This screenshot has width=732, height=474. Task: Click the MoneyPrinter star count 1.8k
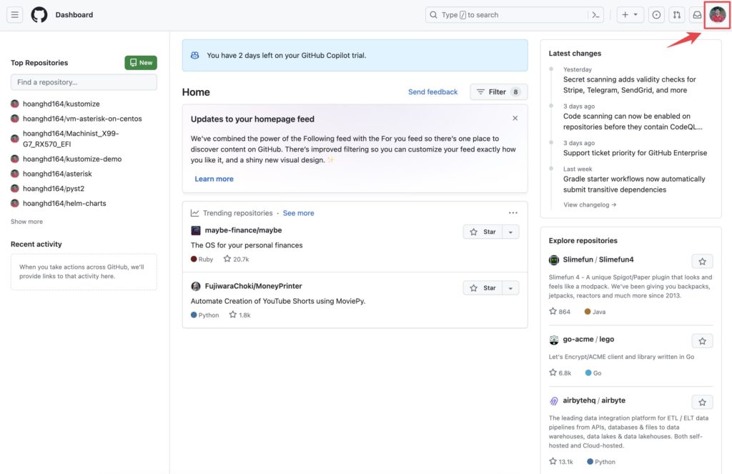(240, 315)
